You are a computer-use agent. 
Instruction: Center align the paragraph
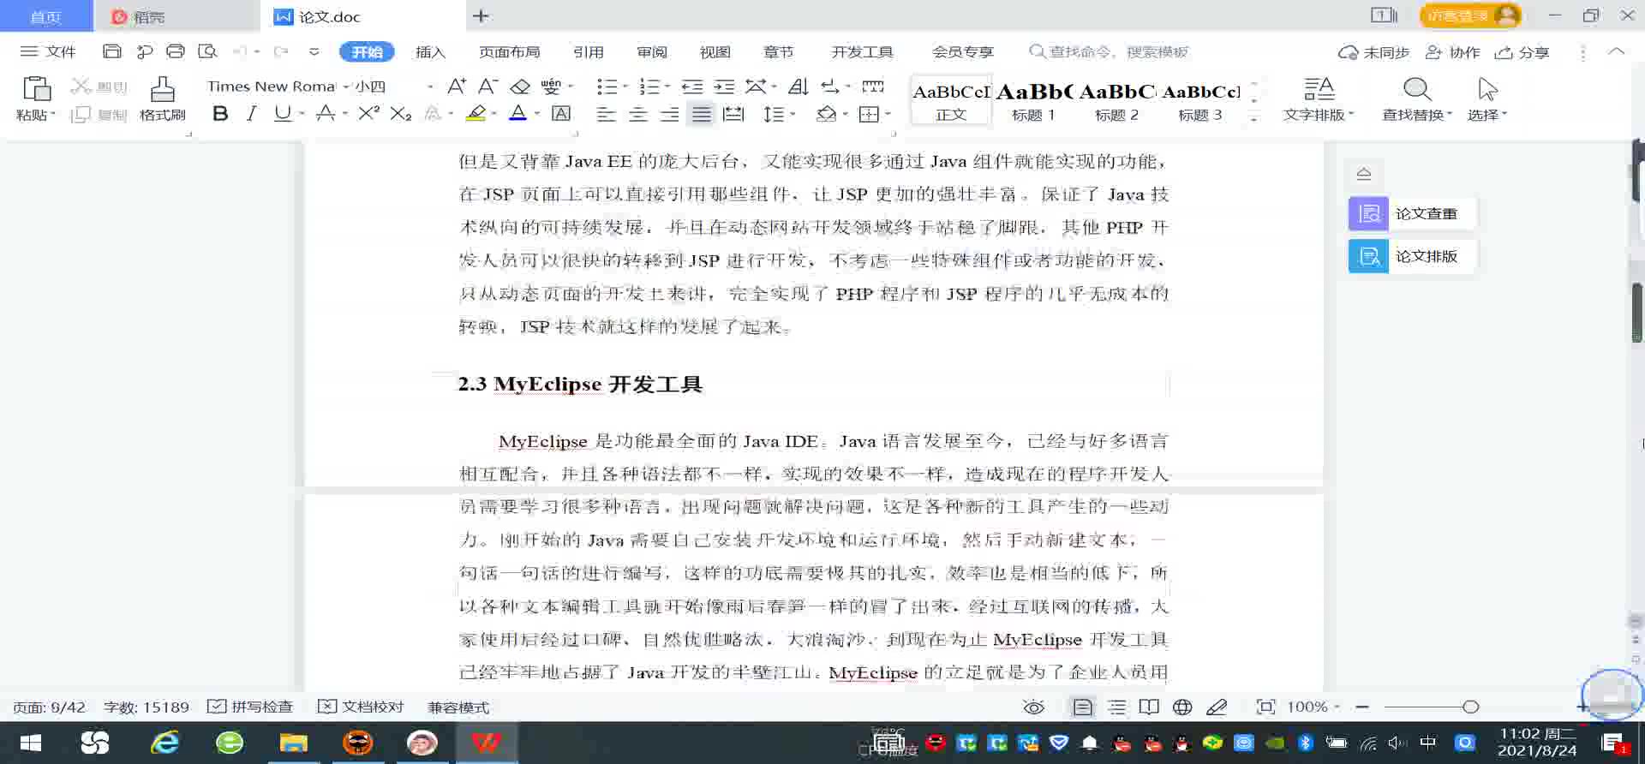tap(638, 114)
